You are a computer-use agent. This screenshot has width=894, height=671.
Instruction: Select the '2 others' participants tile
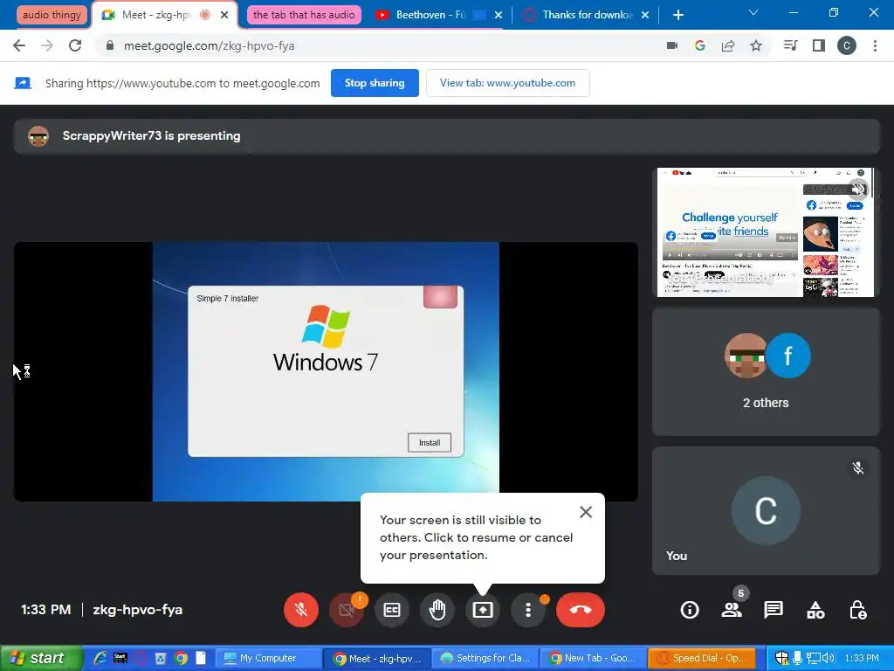click(766, 371)
